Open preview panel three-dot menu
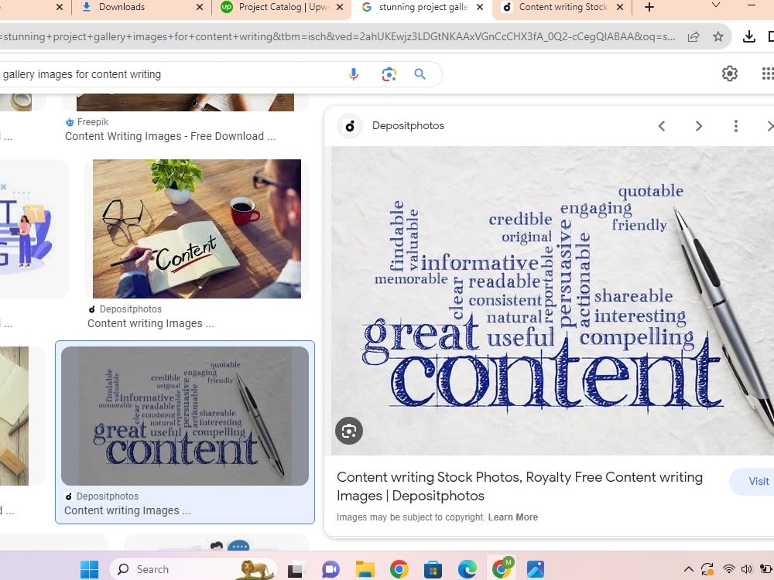The height and width of the screenshot is (580, 774). 735,126
